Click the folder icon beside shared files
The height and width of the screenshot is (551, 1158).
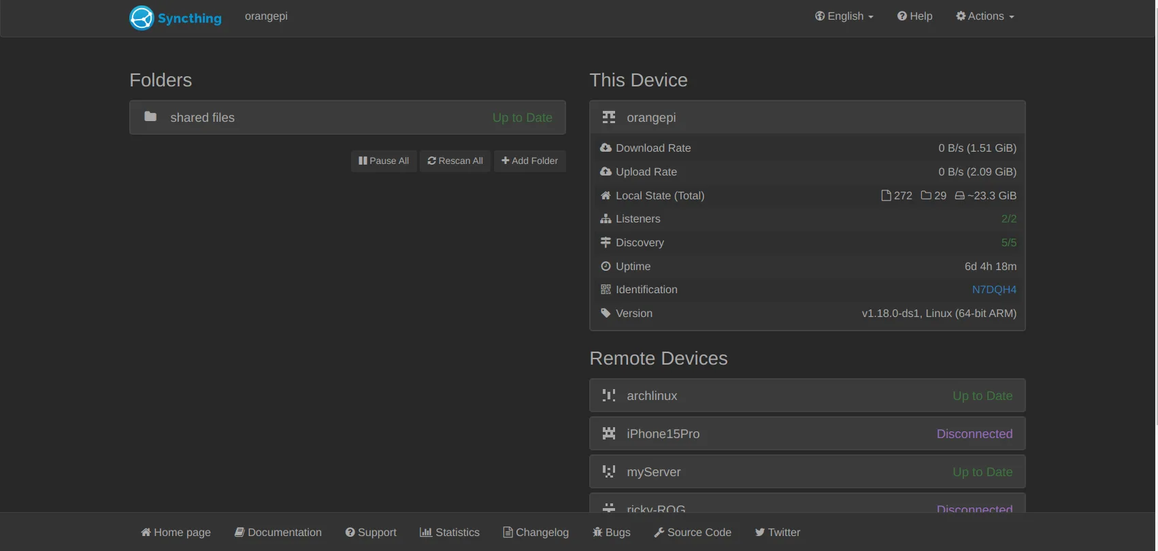click(150, 117)
